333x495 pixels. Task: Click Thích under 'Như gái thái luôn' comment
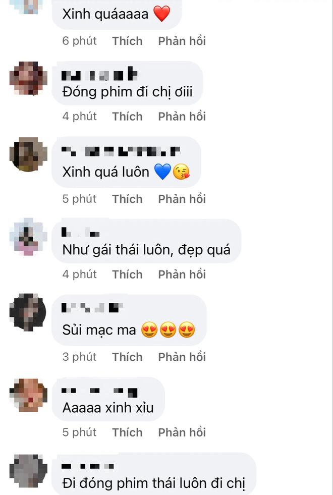(128, 274)
